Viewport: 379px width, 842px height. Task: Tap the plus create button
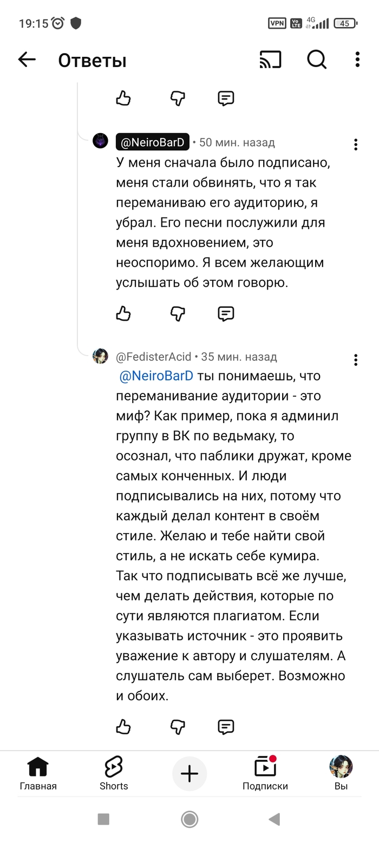tap(190, 774)
